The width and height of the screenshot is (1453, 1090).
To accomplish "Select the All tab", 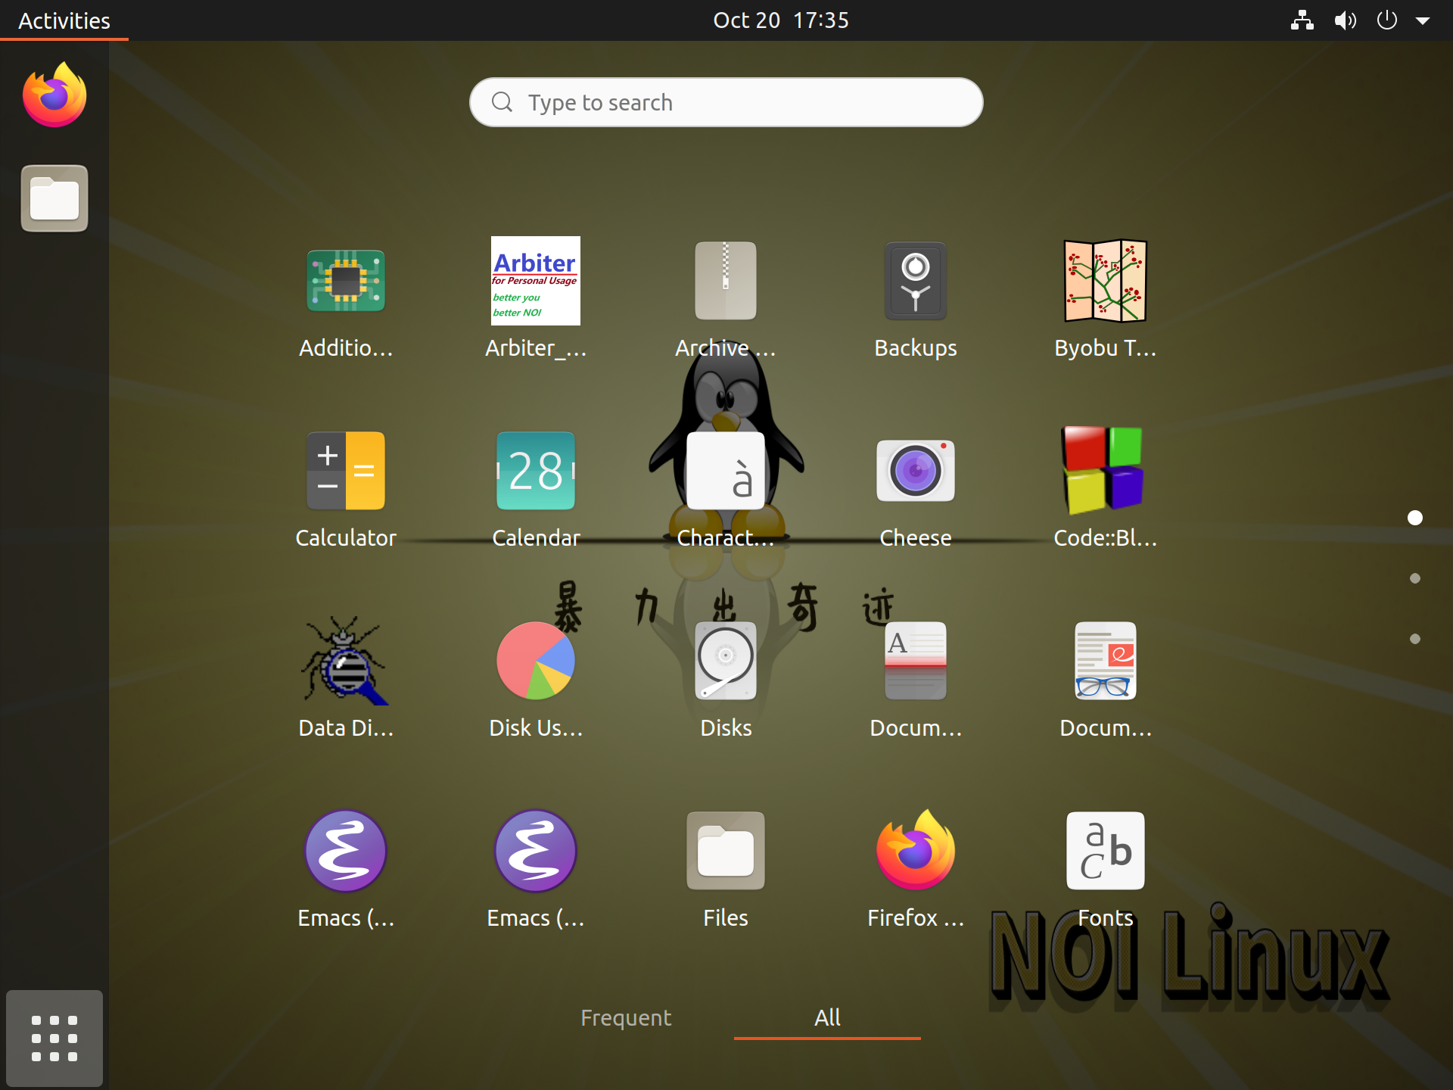I will click(x=827, y=1018).
